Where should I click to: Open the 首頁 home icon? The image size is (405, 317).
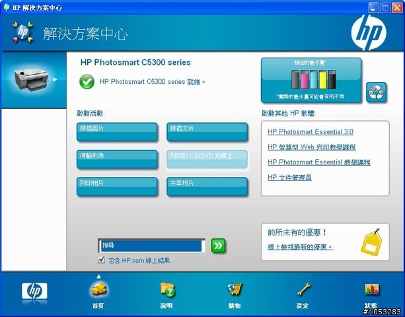98,289
